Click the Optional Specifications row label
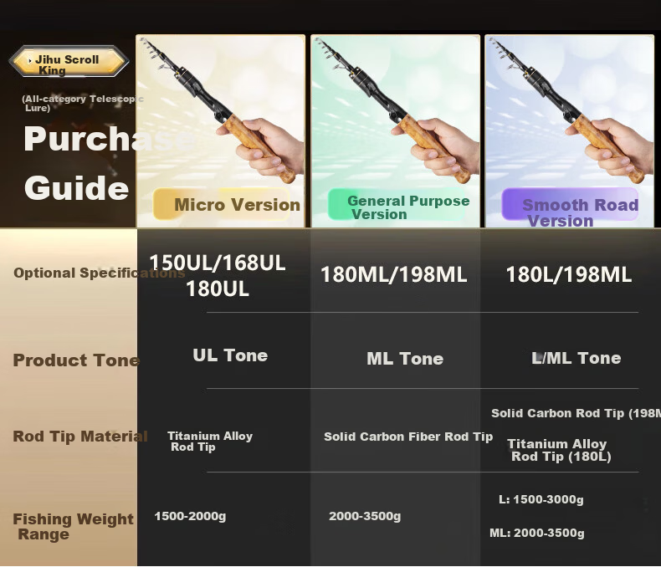 (100, 273)
